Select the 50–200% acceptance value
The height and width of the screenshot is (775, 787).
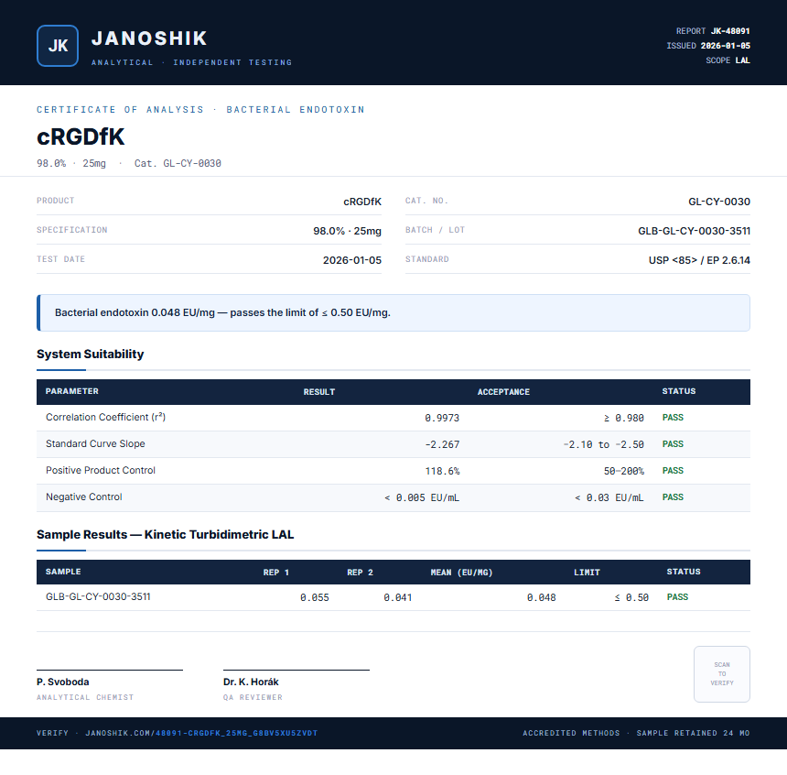tap(624, 472)
